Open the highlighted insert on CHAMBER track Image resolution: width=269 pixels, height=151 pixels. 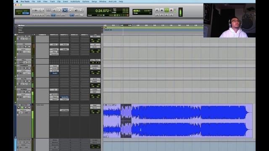pos(54,73)
